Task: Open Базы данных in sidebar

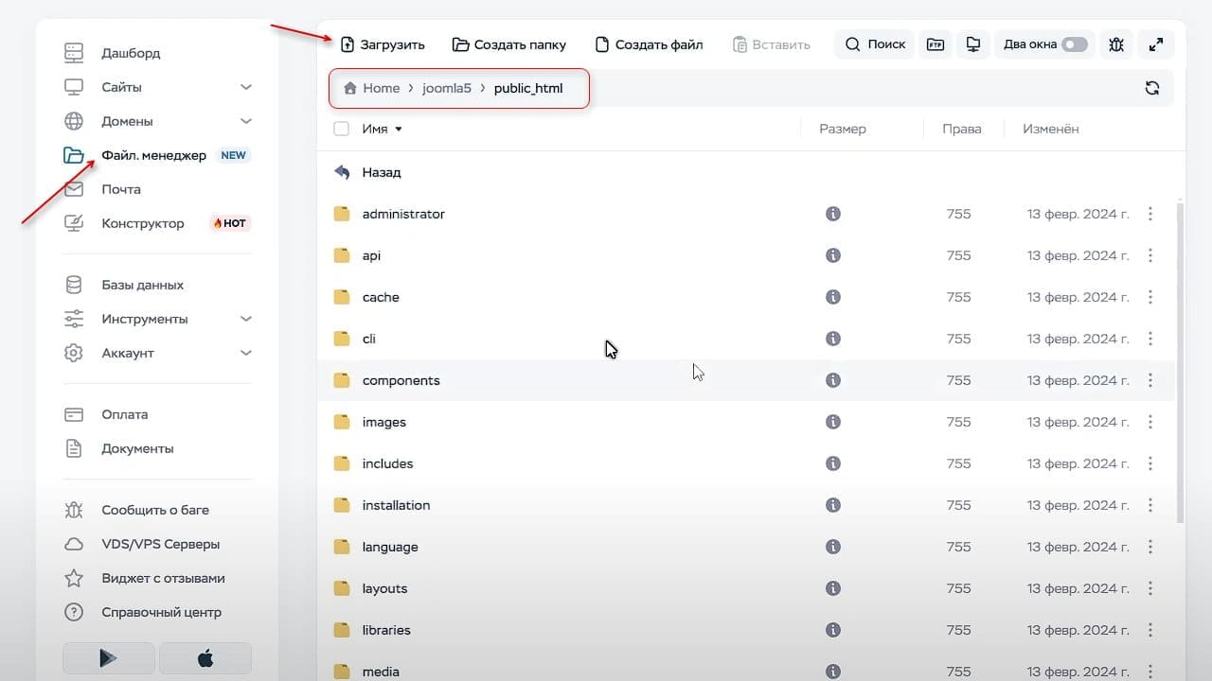Action: tap(142, 285)
